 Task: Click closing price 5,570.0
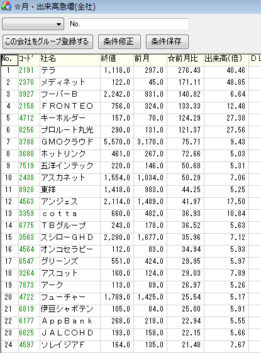(117, 142)
